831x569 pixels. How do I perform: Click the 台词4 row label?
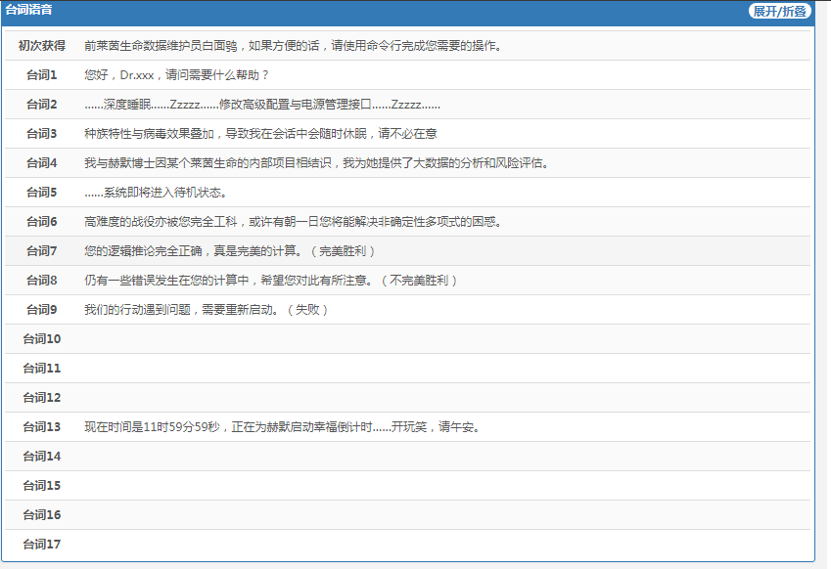point(42,163)
